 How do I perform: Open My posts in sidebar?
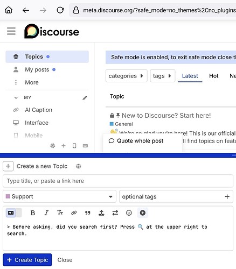click(x=47, y=69)
